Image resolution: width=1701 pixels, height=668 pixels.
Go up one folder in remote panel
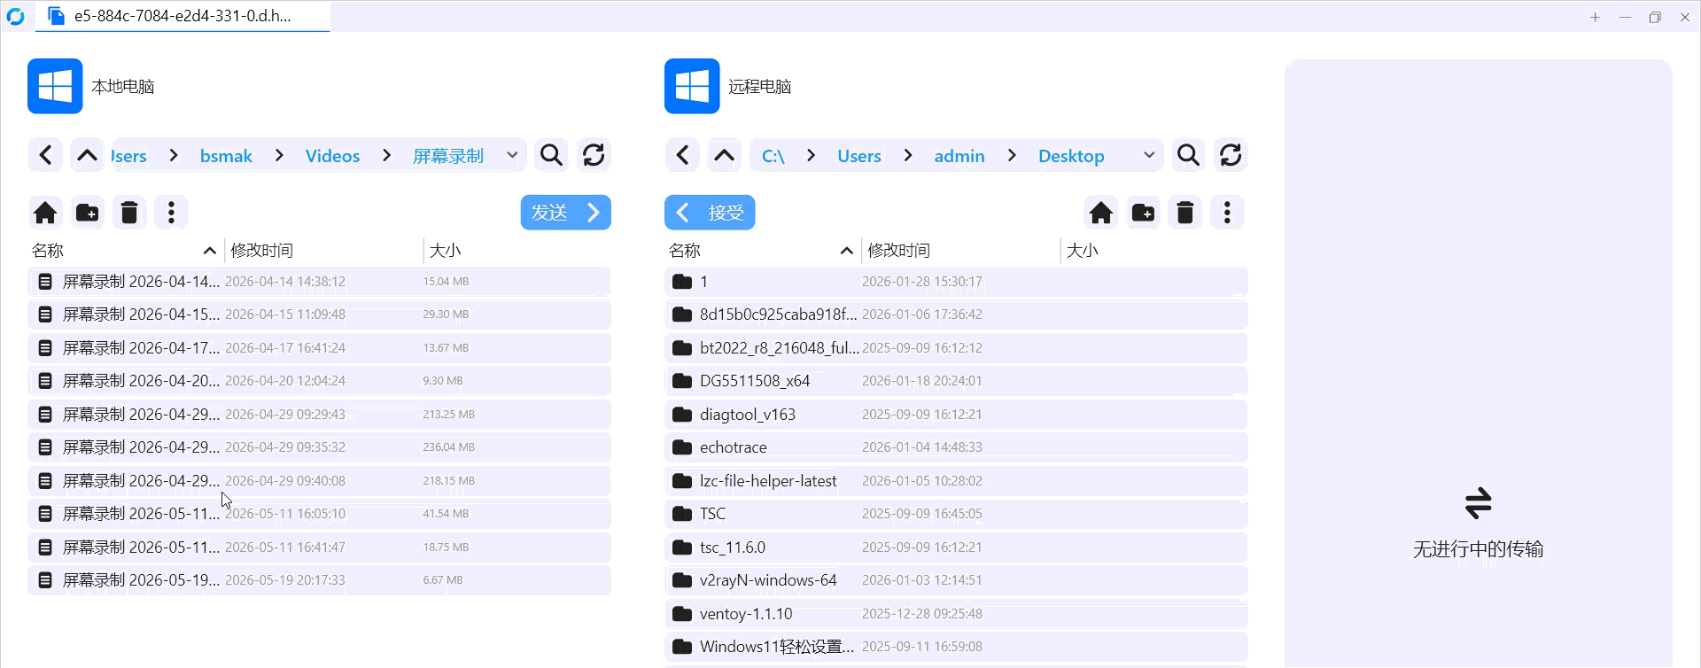point(724,156)
